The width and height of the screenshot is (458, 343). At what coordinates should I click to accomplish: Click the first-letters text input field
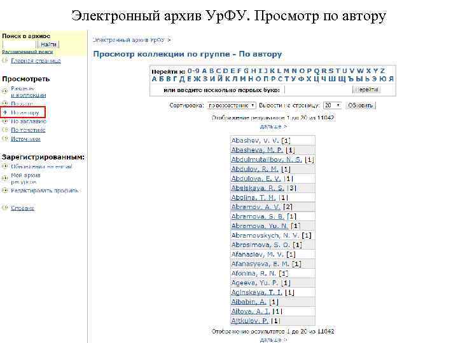point(317,90)
